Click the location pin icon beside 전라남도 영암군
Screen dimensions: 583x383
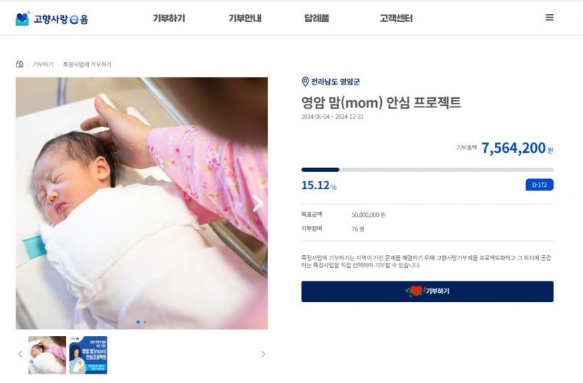pos(305,82)
